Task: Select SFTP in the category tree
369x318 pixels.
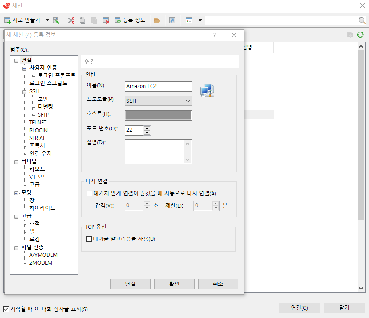Action: 43,114
